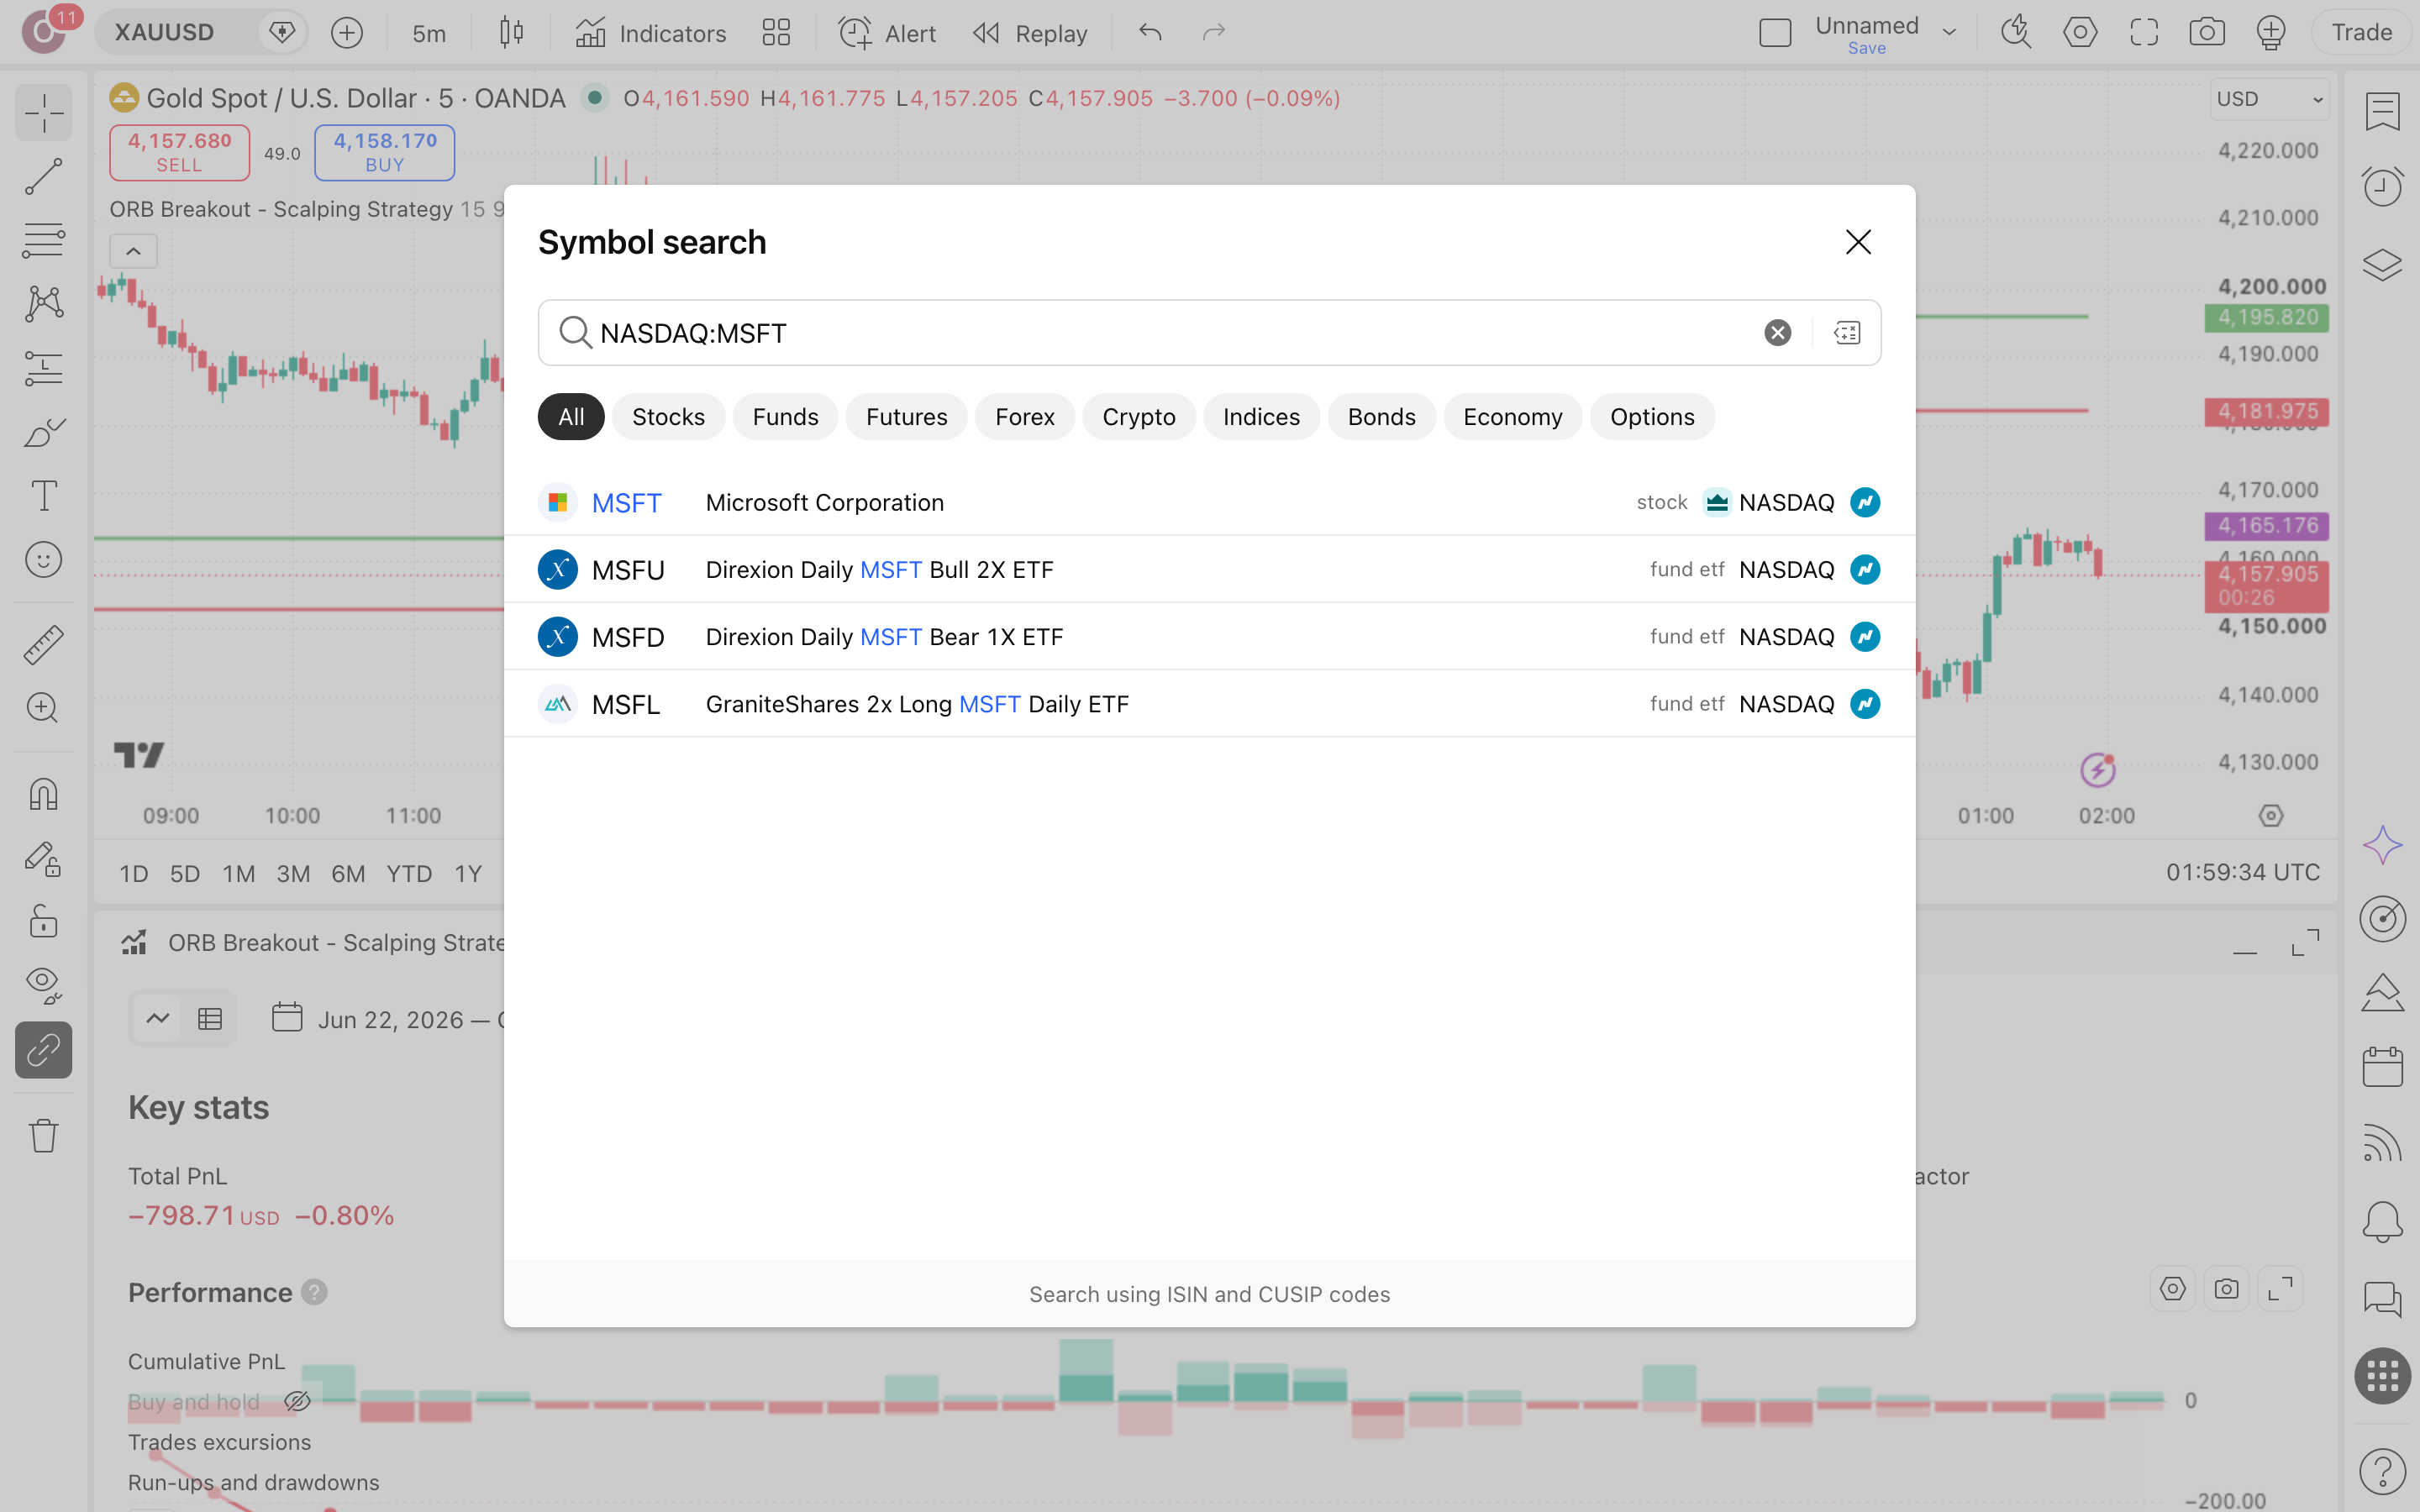Open the USD currency dropdown

tap(2269, 99)
